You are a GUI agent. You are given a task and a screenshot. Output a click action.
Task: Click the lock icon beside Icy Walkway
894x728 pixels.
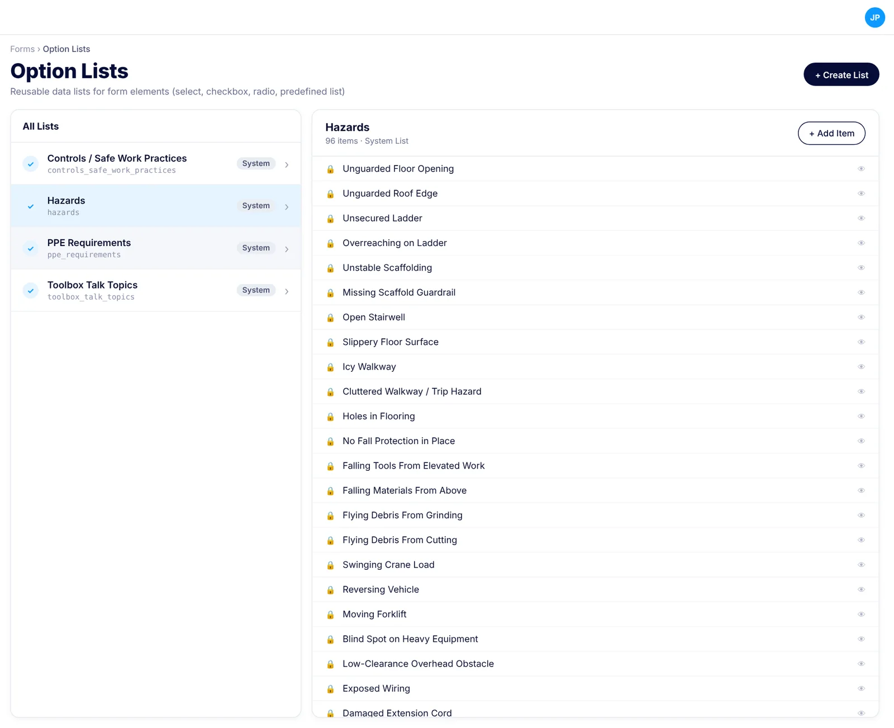(x=330, y=367)
